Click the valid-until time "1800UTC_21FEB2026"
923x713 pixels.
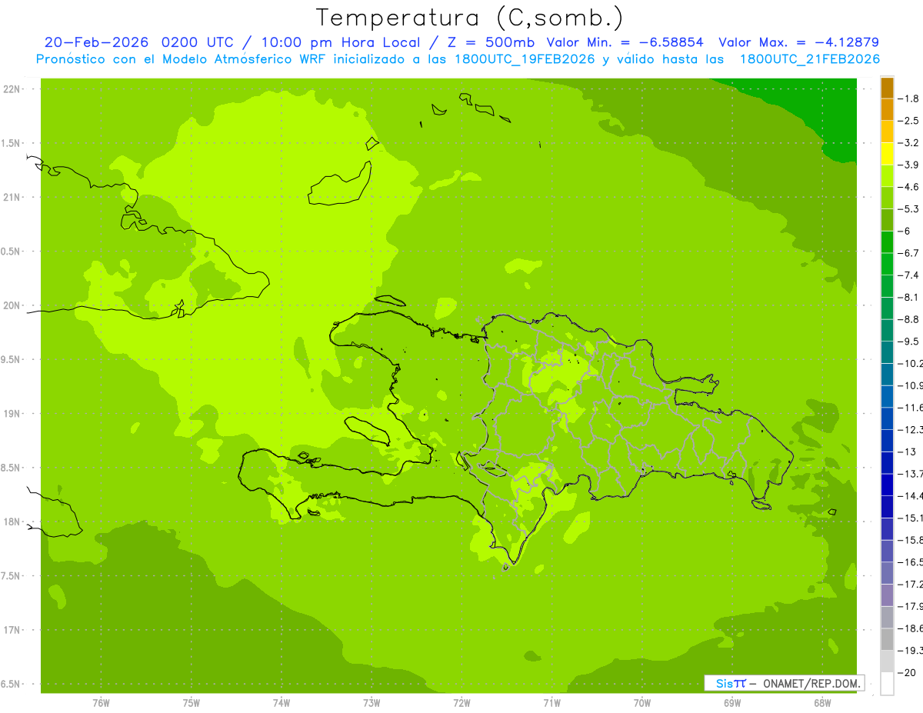click(809, 59)
